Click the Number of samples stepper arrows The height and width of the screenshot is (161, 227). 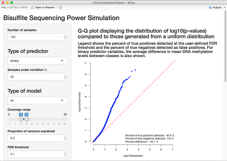65,37
